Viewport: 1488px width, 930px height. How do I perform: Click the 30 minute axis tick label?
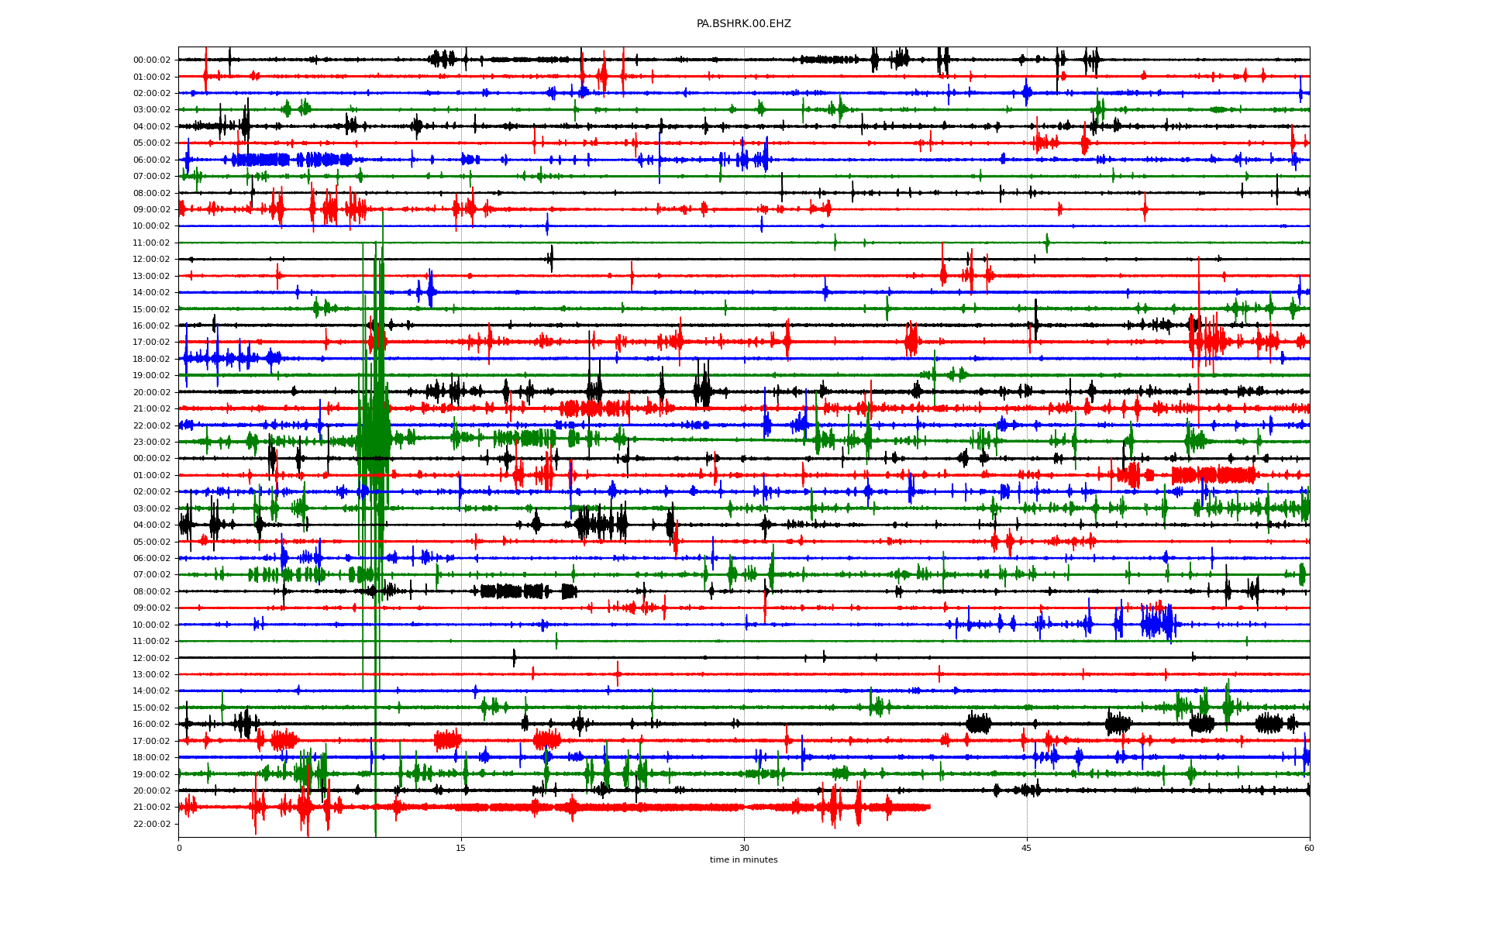[x=744, y=848]
